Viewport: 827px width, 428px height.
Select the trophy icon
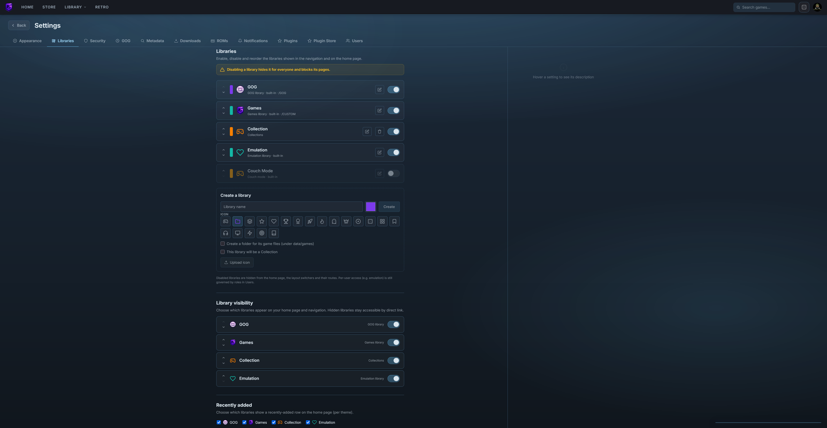[286, 221]
